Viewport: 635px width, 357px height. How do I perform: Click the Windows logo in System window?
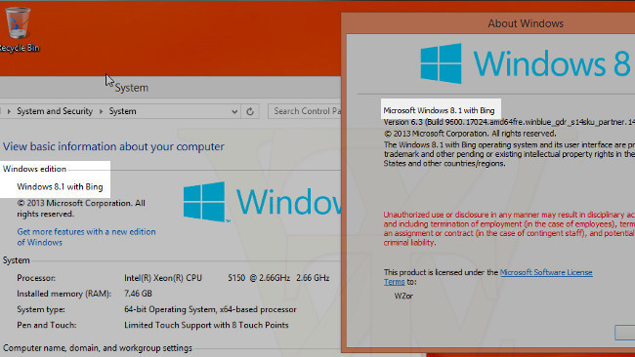tap(262, 201)
